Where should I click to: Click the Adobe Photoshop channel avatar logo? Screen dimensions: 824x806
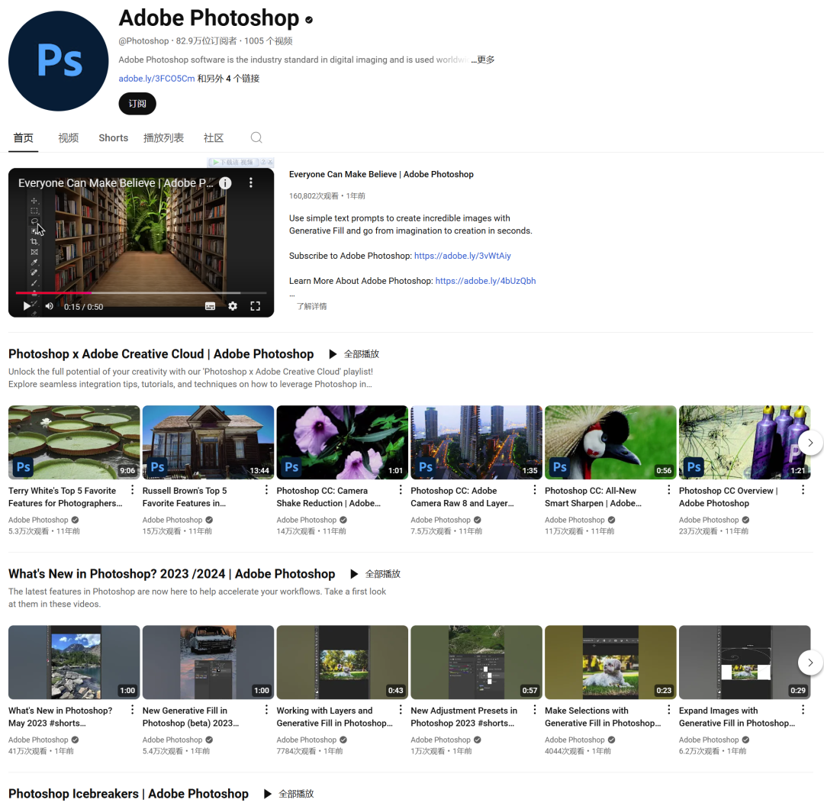click(58, 61)
